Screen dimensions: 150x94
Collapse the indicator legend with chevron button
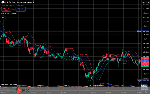(3, 17)
